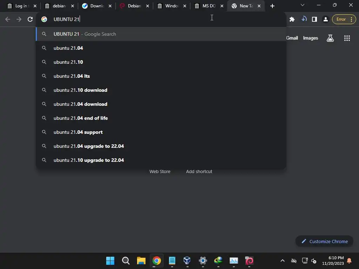Select 'ubuntu 21.04 upgrade to 22.04' suggestion

tap(161, 146)
